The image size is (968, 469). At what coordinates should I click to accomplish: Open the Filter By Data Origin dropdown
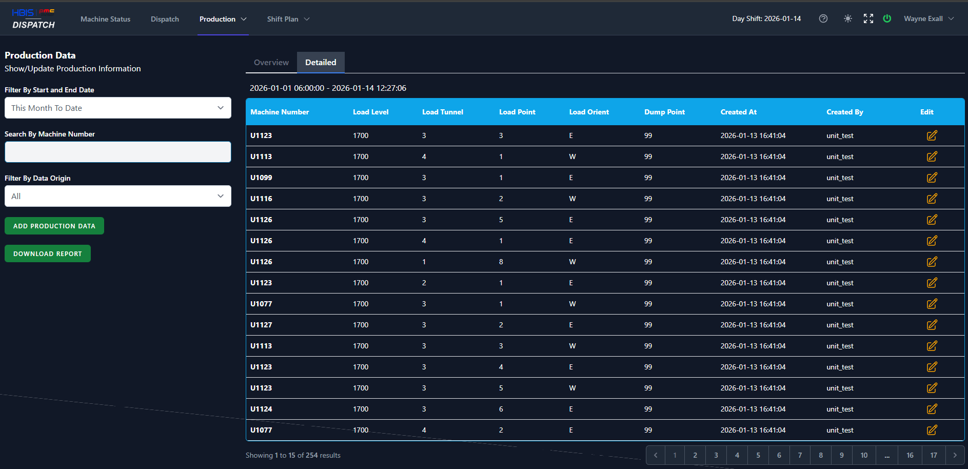click(118, 196)
